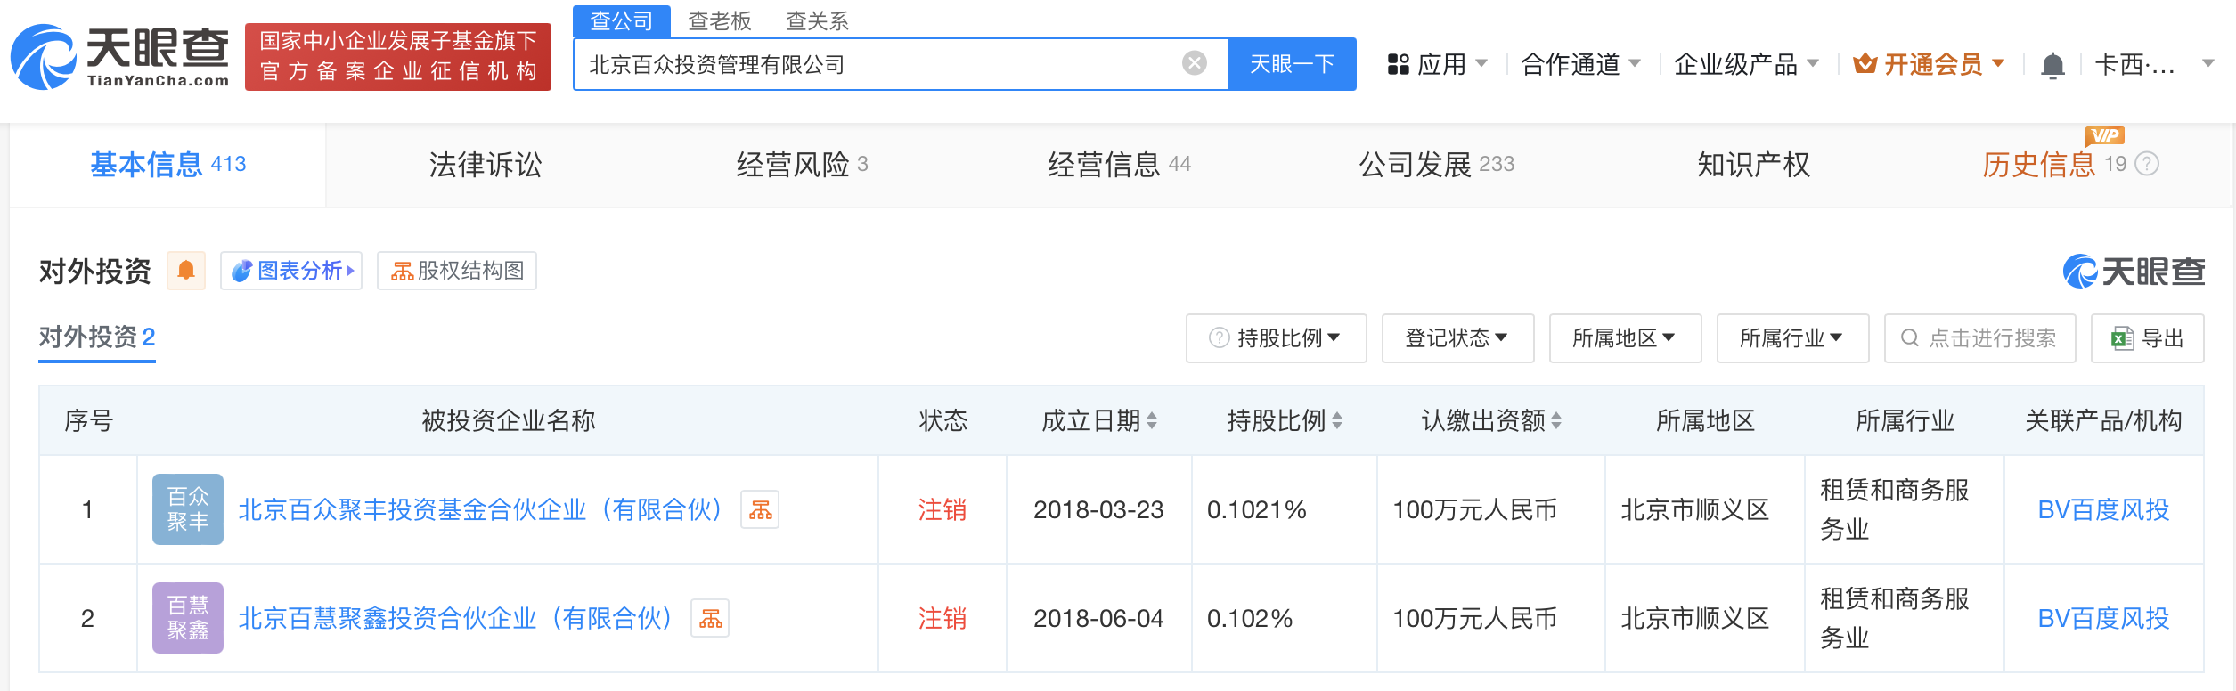Open link 北京百慧聚鑫投资合伙企业

(456, 618)
